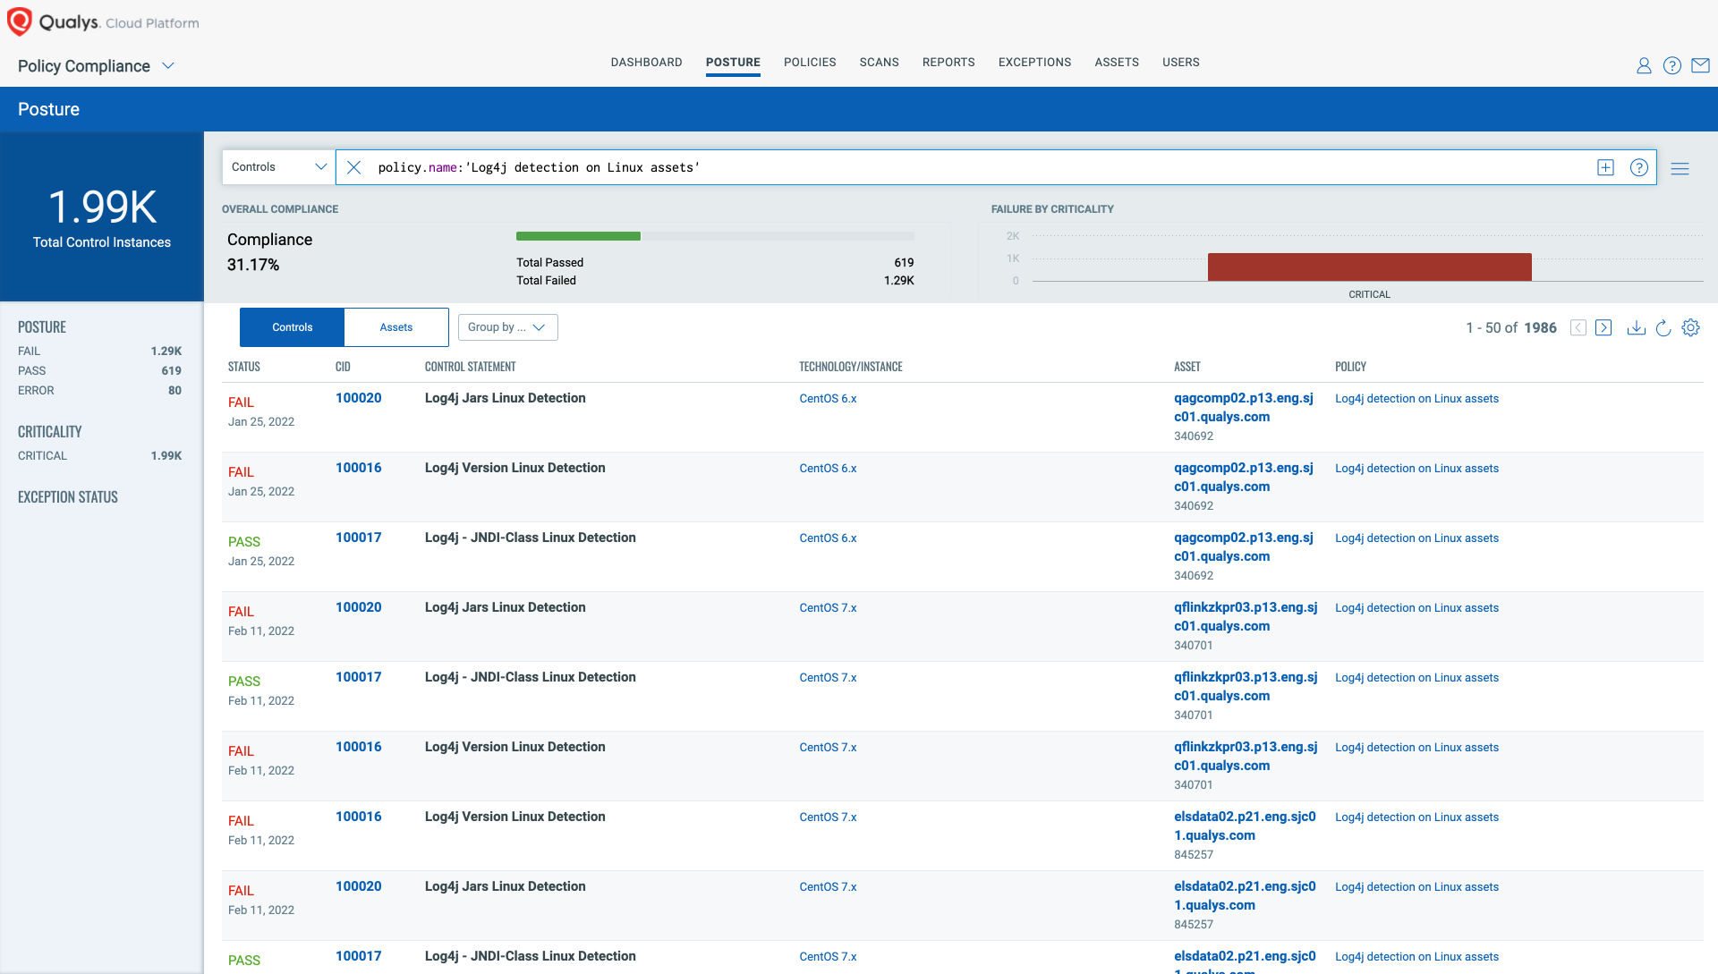1718x974 pixels.
Task: Click the filter/list icon on far right
Action: (1680, 166)
